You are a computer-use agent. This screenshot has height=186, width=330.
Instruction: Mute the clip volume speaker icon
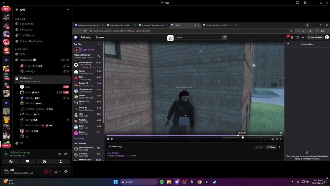coord(112,139)
